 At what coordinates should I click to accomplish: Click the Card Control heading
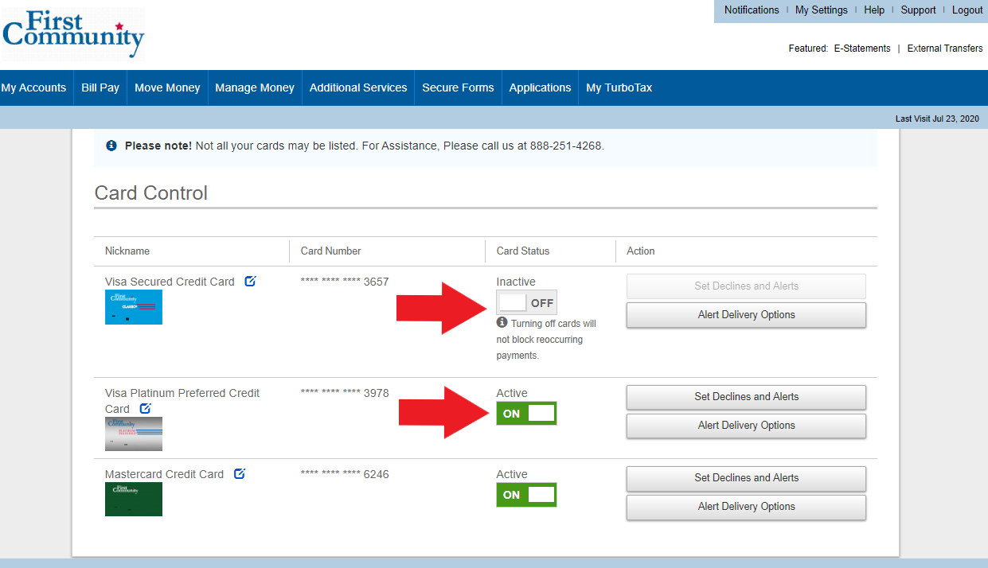[151, 193]
